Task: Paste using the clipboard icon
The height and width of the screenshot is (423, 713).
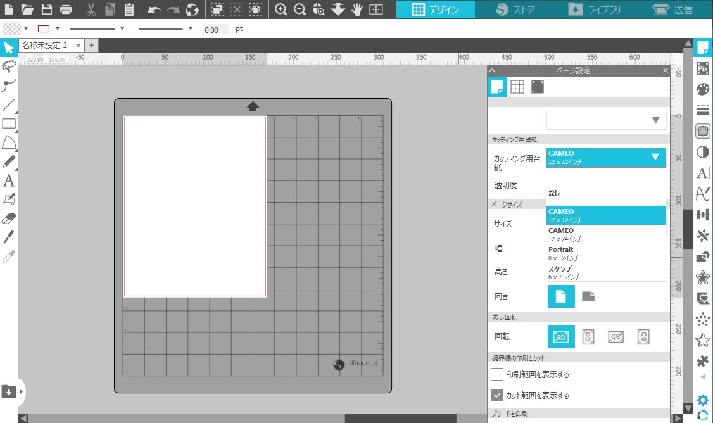Action: pyautogui.click(x=129, y=9)
